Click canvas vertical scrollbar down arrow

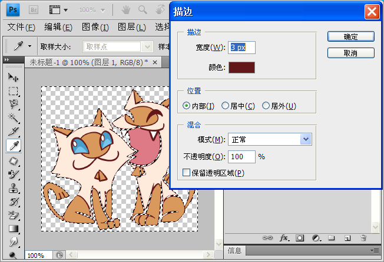pos(219,244)
